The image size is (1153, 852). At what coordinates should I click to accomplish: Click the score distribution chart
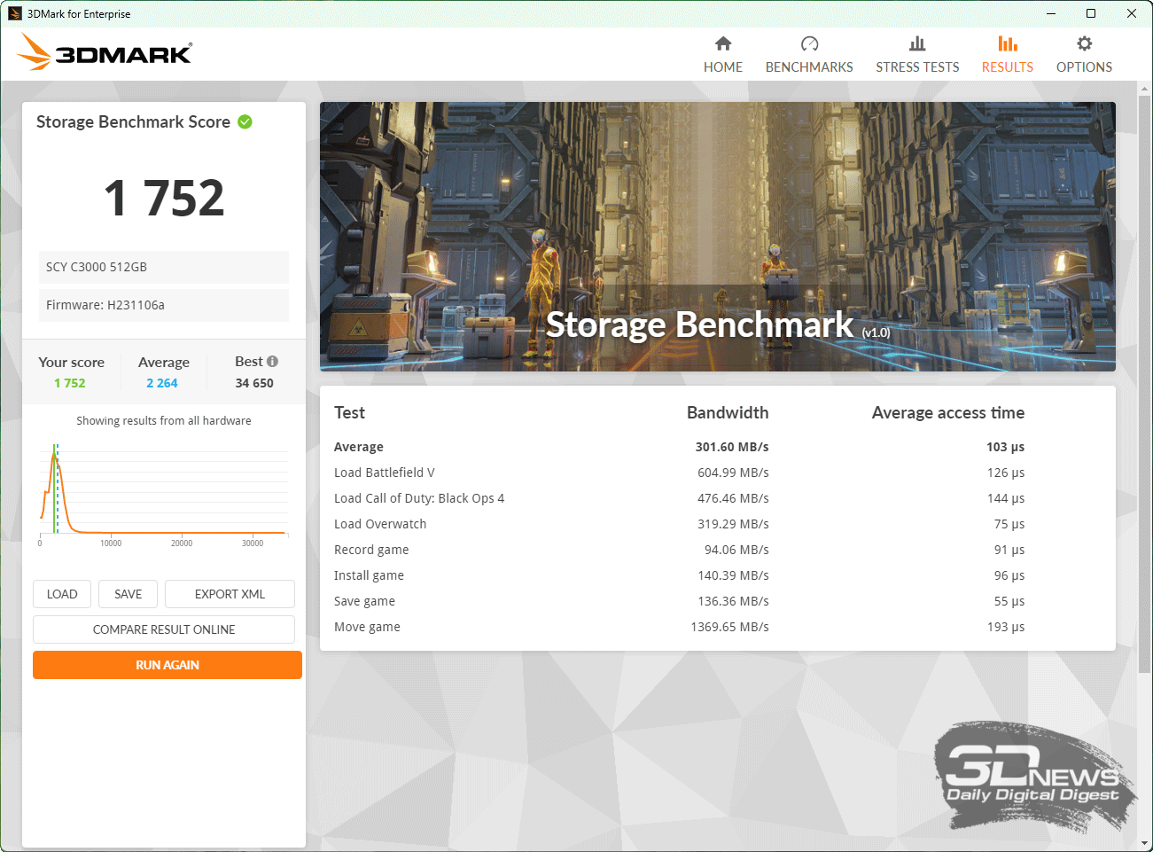(x=164, y=493)
